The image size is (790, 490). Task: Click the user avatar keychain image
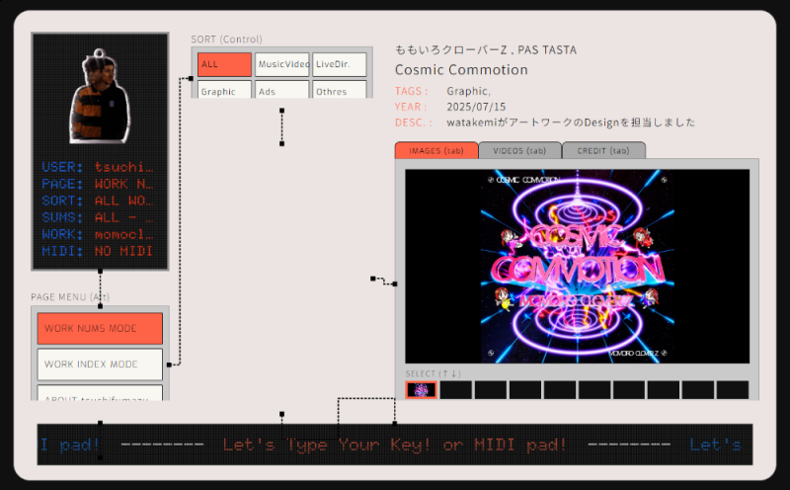[100, 97]
